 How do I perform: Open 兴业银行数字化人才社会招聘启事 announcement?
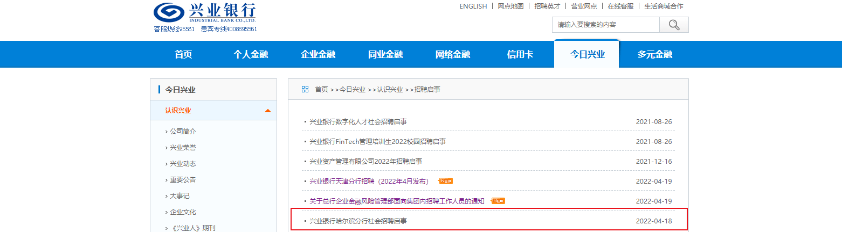point(358,122)
